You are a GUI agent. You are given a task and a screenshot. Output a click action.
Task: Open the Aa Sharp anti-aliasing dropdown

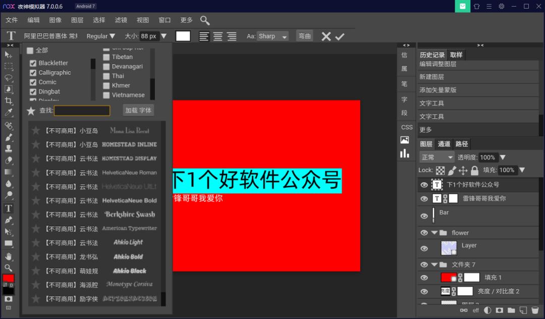tap(272, 36)
